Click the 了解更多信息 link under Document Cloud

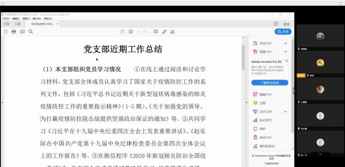271,164
